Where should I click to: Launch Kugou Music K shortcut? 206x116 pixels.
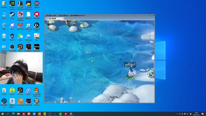coord(29,90)
